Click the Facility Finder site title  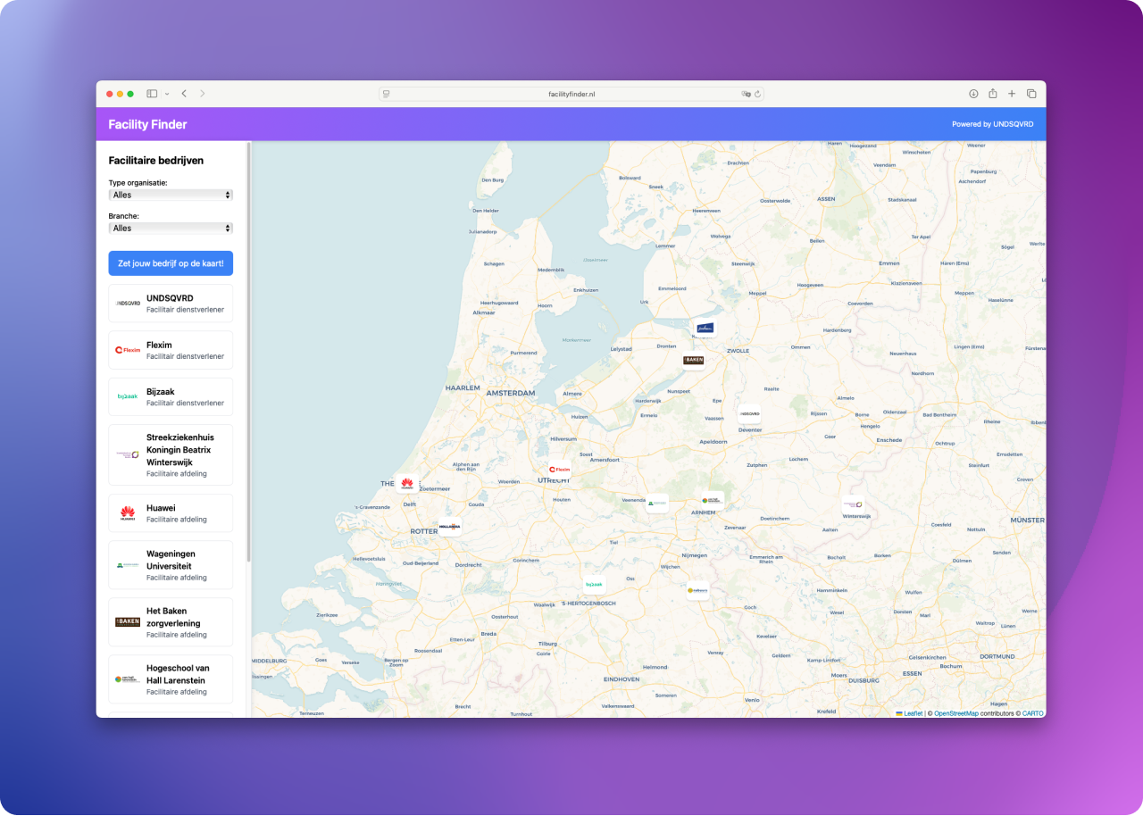click(148, 124)
